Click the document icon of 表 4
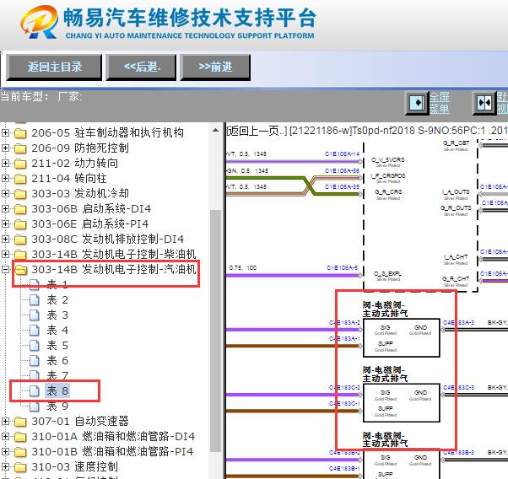This screenshot has height=479, width=508. (35, 331)
